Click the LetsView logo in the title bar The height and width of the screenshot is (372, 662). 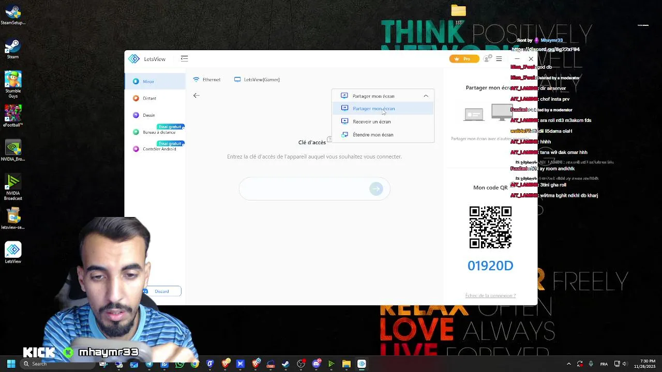pos(134,59)
